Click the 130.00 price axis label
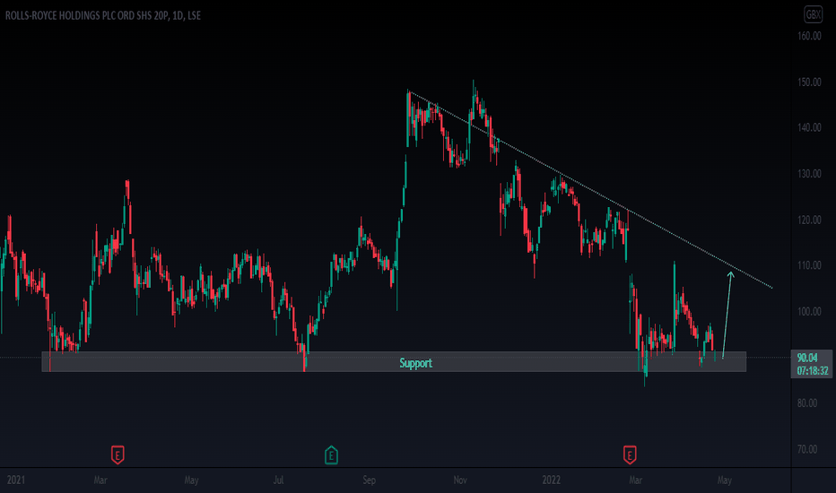The height and width of the screenshot is (493, 836). [809, 174]
